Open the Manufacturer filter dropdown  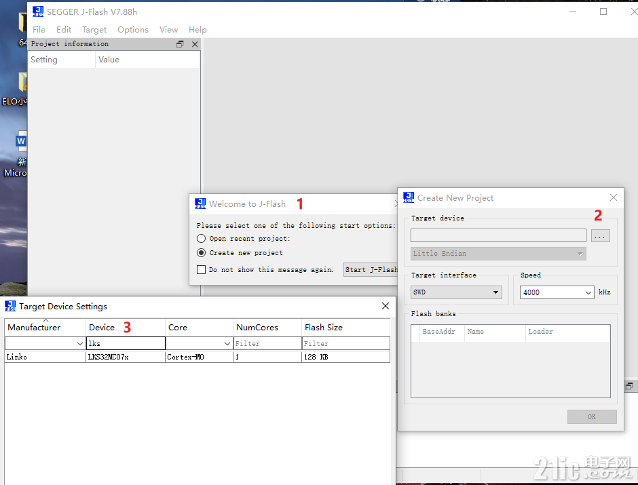(45, 343)
